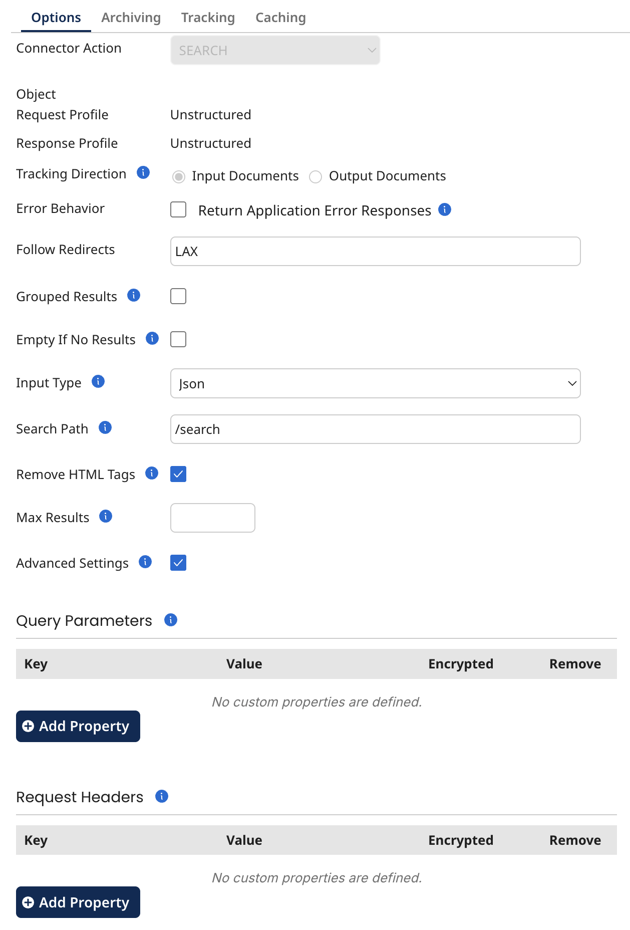Click Max Results info icon

(x=106, y=517)
